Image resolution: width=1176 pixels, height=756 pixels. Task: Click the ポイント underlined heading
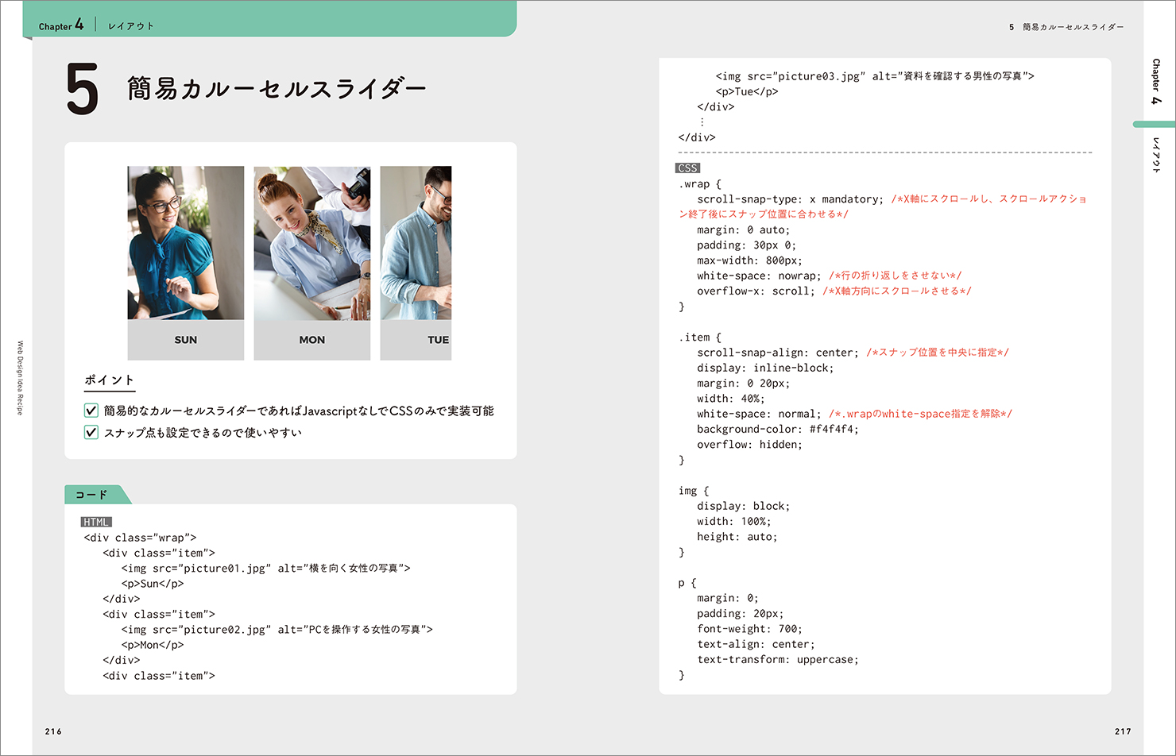pos(110,380)
